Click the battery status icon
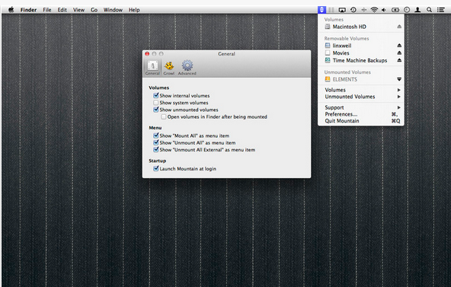 click(395, 10)
